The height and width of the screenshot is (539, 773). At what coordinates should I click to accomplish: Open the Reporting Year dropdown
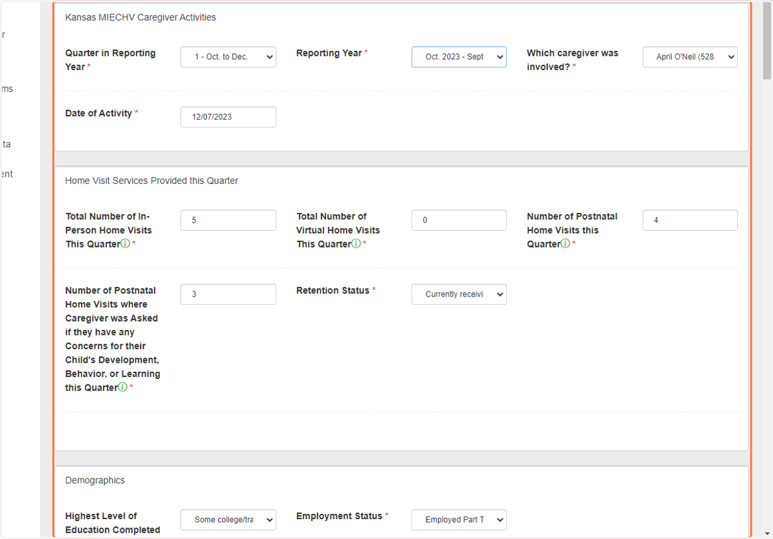pyautogui.click(x=459, y=57)
